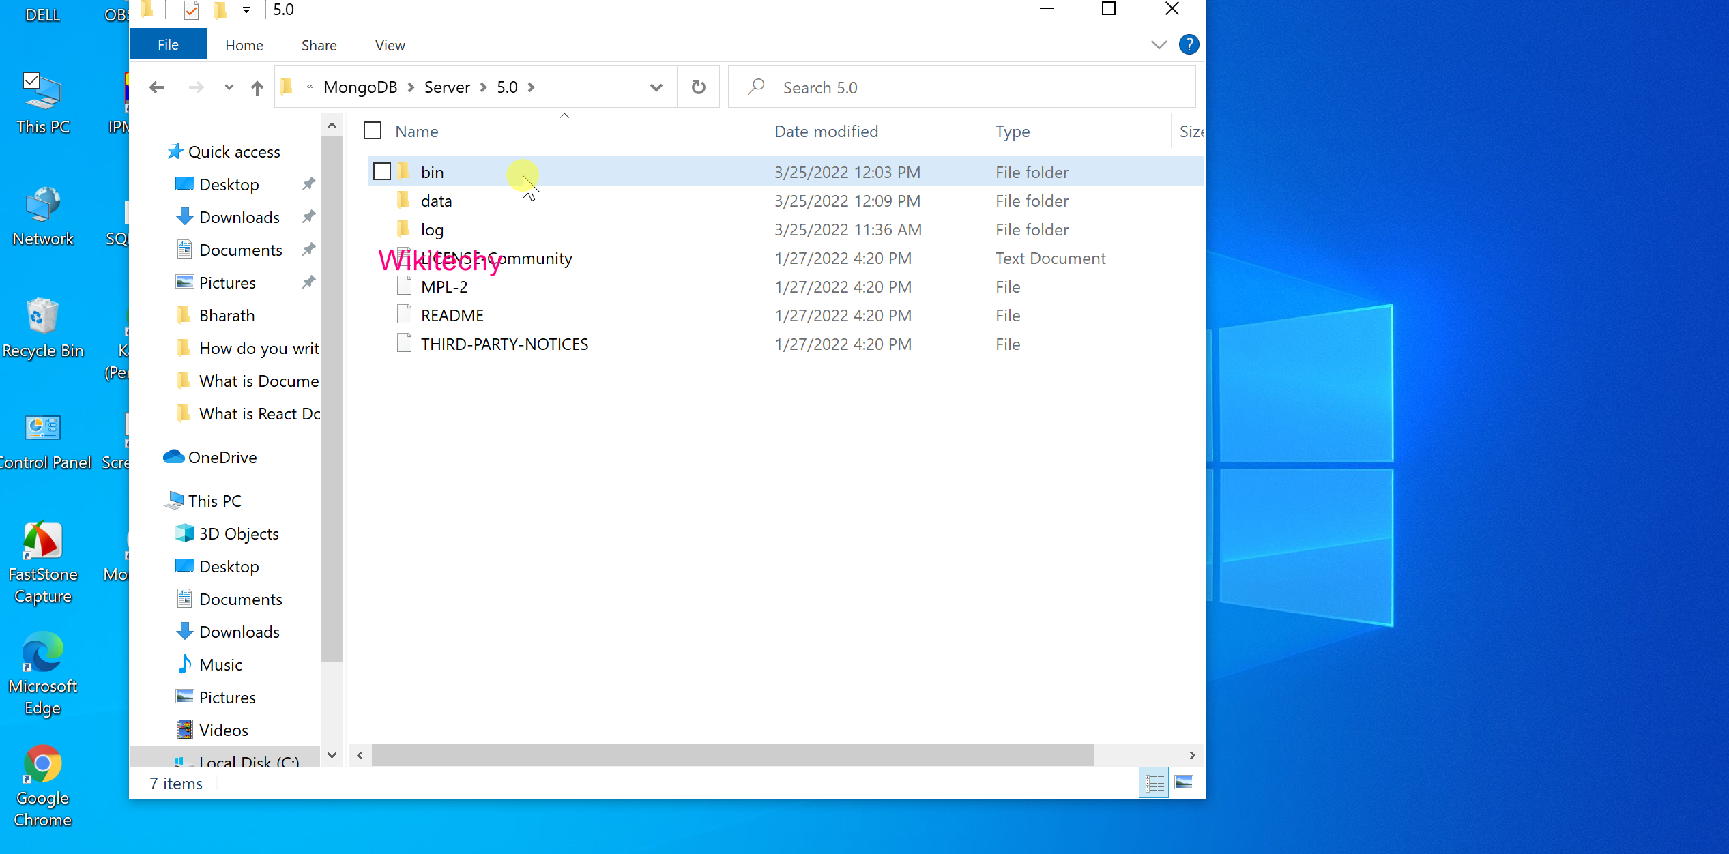Image resolution: width=1729 pixels, height=854 pixels.
Task: Switch to the View ribbon tab
Action: pyautogui.click(x=390, y=45)
